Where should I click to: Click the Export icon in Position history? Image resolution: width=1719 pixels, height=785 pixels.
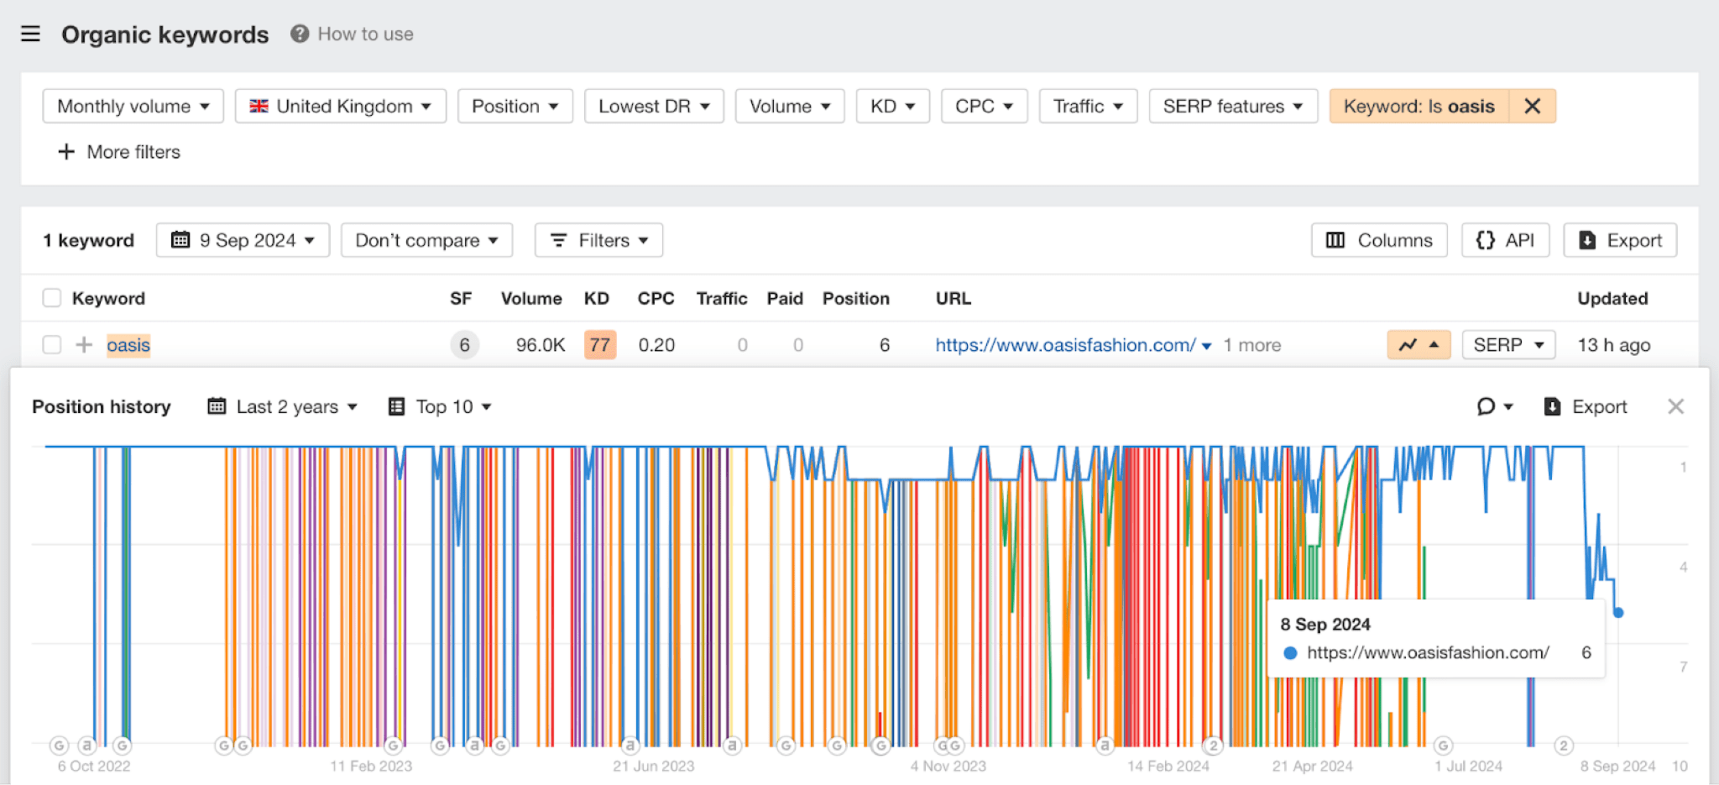1586,406
